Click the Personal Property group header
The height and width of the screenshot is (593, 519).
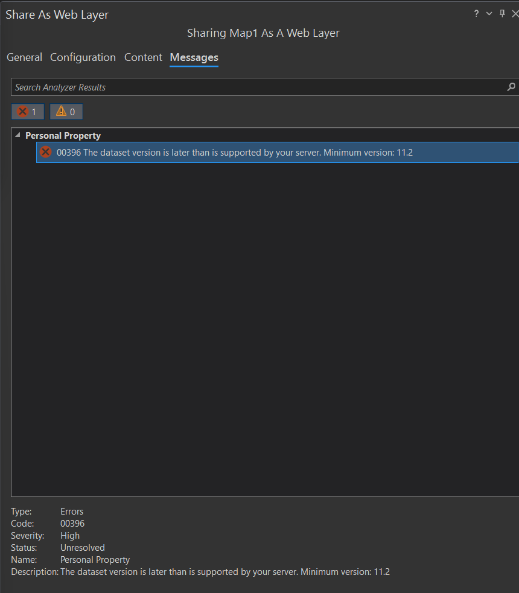click(x=63, y=135)
